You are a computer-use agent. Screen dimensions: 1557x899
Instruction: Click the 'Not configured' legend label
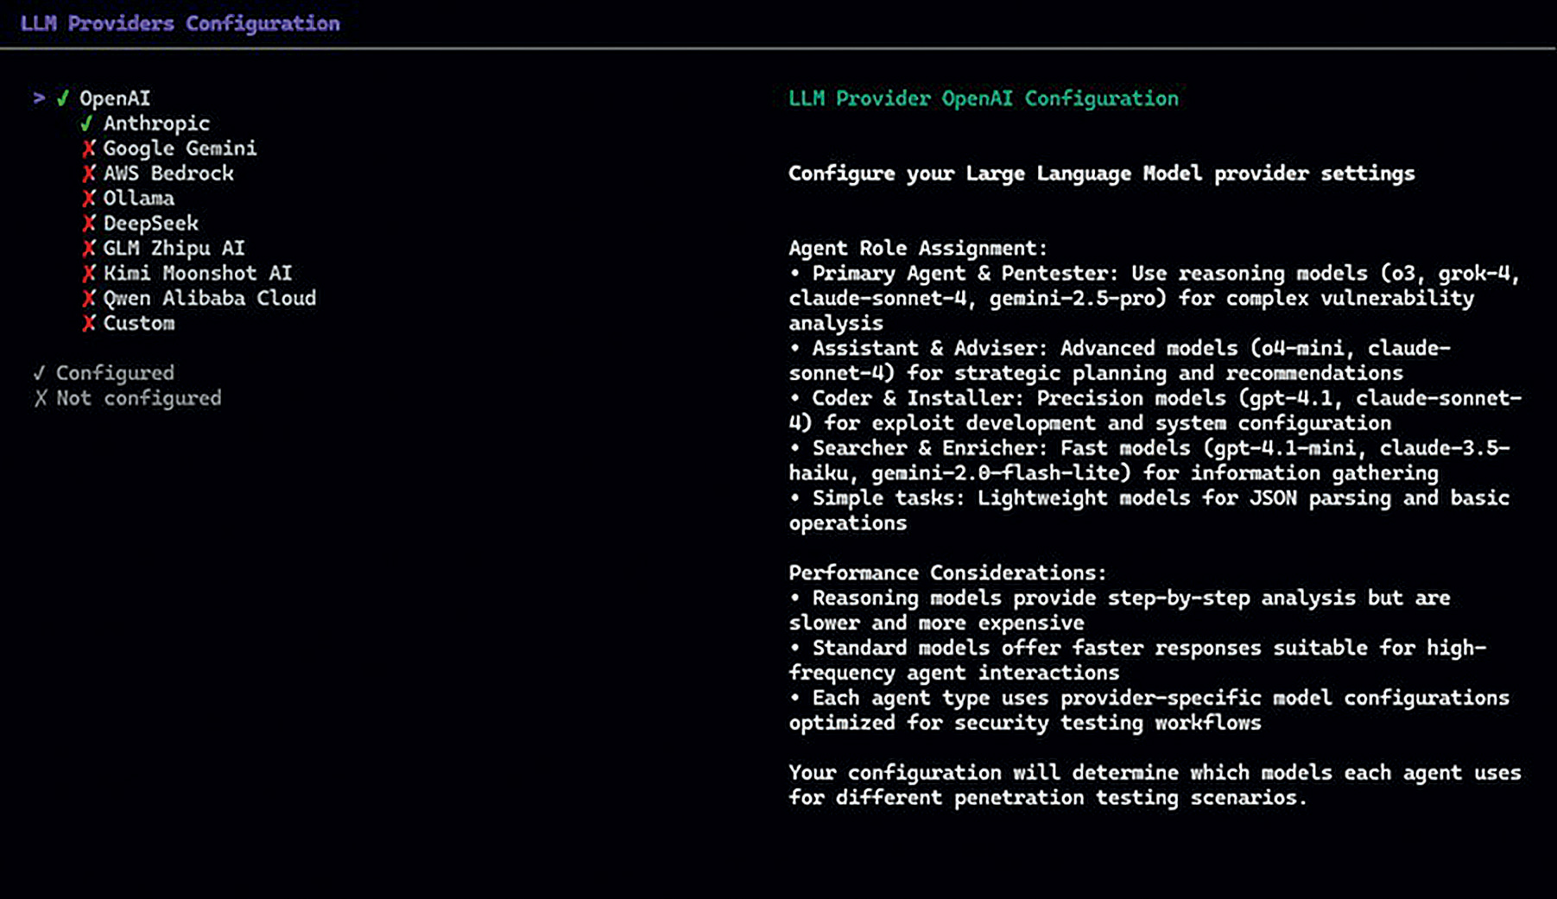(x=139, y=398)
